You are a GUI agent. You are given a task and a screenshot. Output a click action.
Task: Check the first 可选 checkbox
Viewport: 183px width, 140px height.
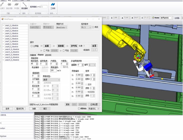click(44, 51)
